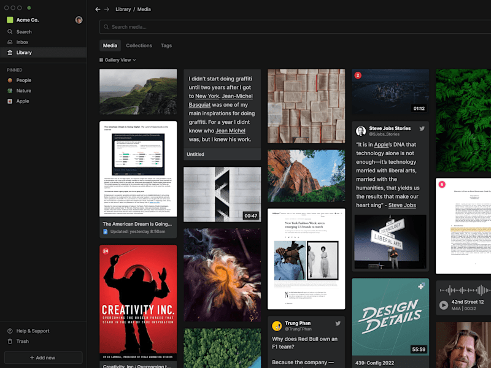Click the red 24 badge on Creativity Inc.
This screenshot has height=368, width=491.
click(106, 251)
